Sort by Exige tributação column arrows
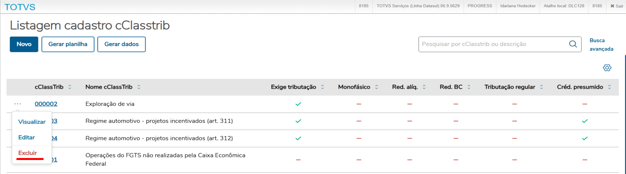 click(322, 87)
